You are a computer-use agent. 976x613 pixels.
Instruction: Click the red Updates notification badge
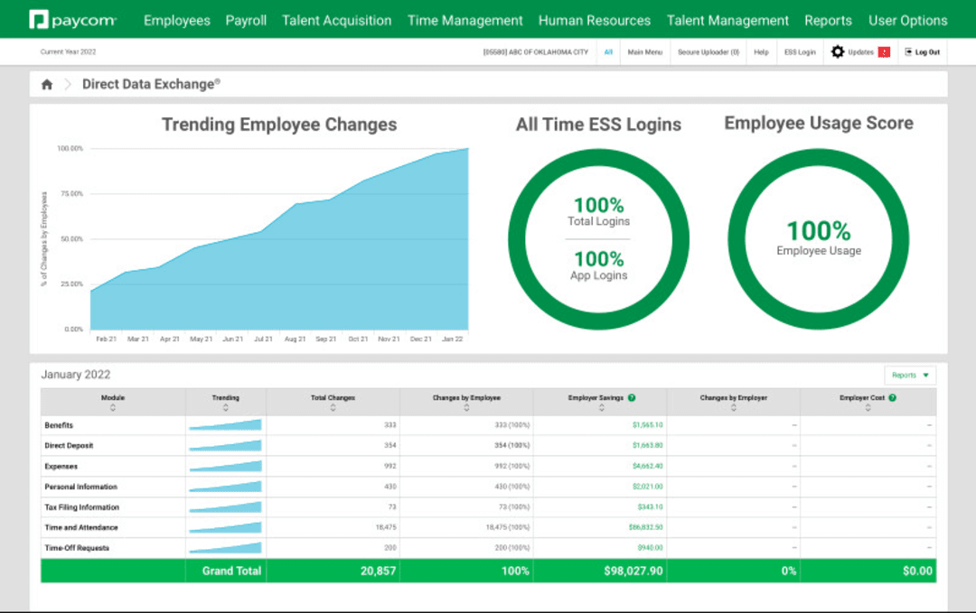[883, 52]
